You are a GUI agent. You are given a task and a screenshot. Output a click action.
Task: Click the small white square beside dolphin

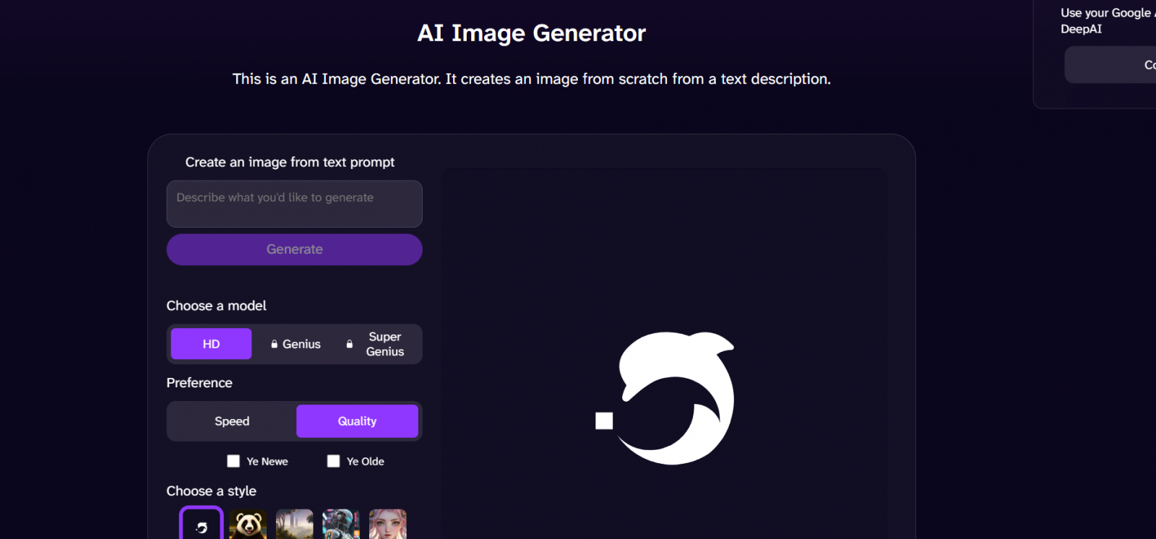(x=604, y=421)
